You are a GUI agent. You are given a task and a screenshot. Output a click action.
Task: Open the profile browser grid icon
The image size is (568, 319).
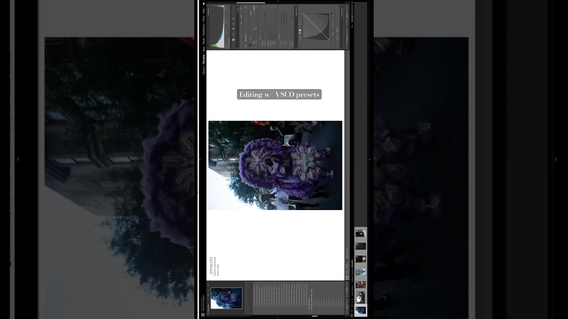pos(245,7)
